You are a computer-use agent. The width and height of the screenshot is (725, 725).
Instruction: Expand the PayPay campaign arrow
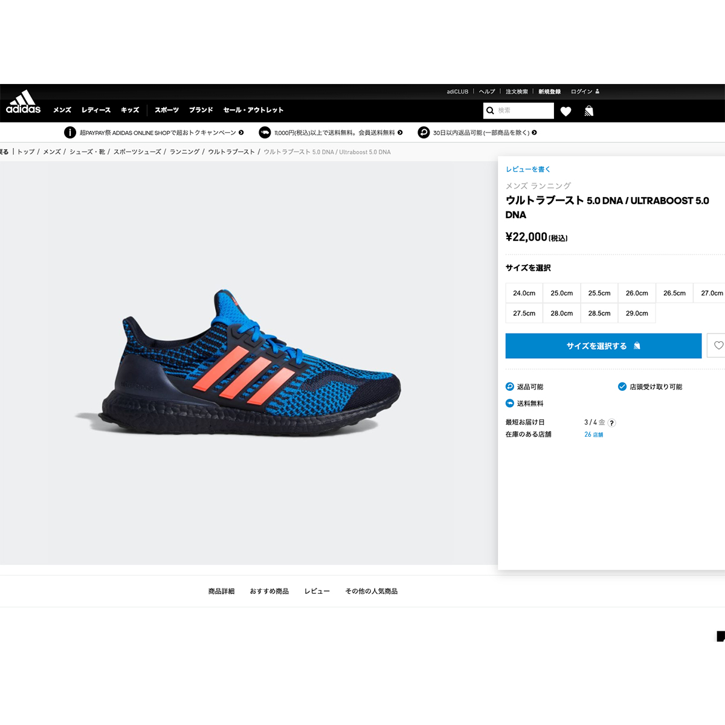[x=241, y=132]
